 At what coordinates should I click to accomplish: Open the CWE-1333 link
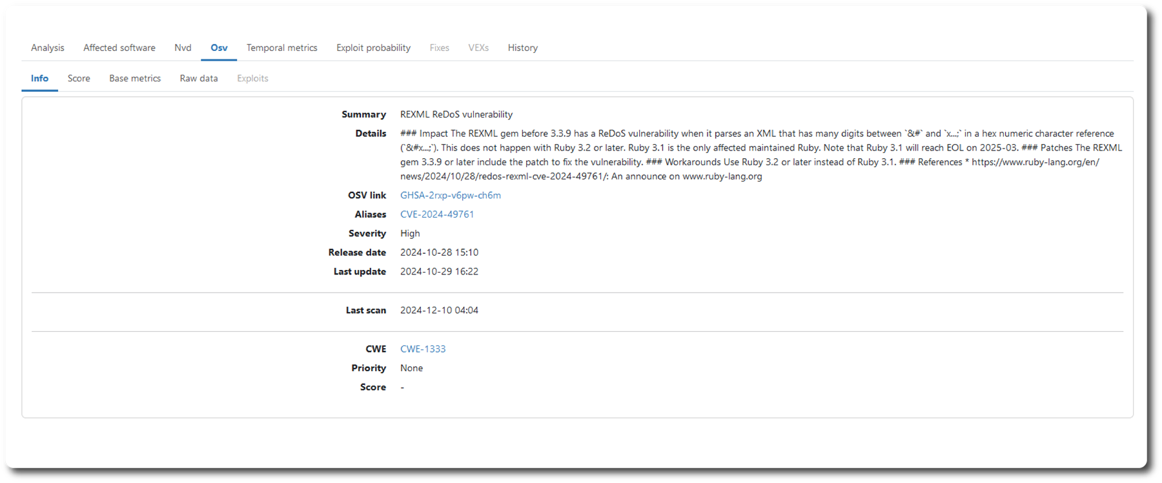423,349
